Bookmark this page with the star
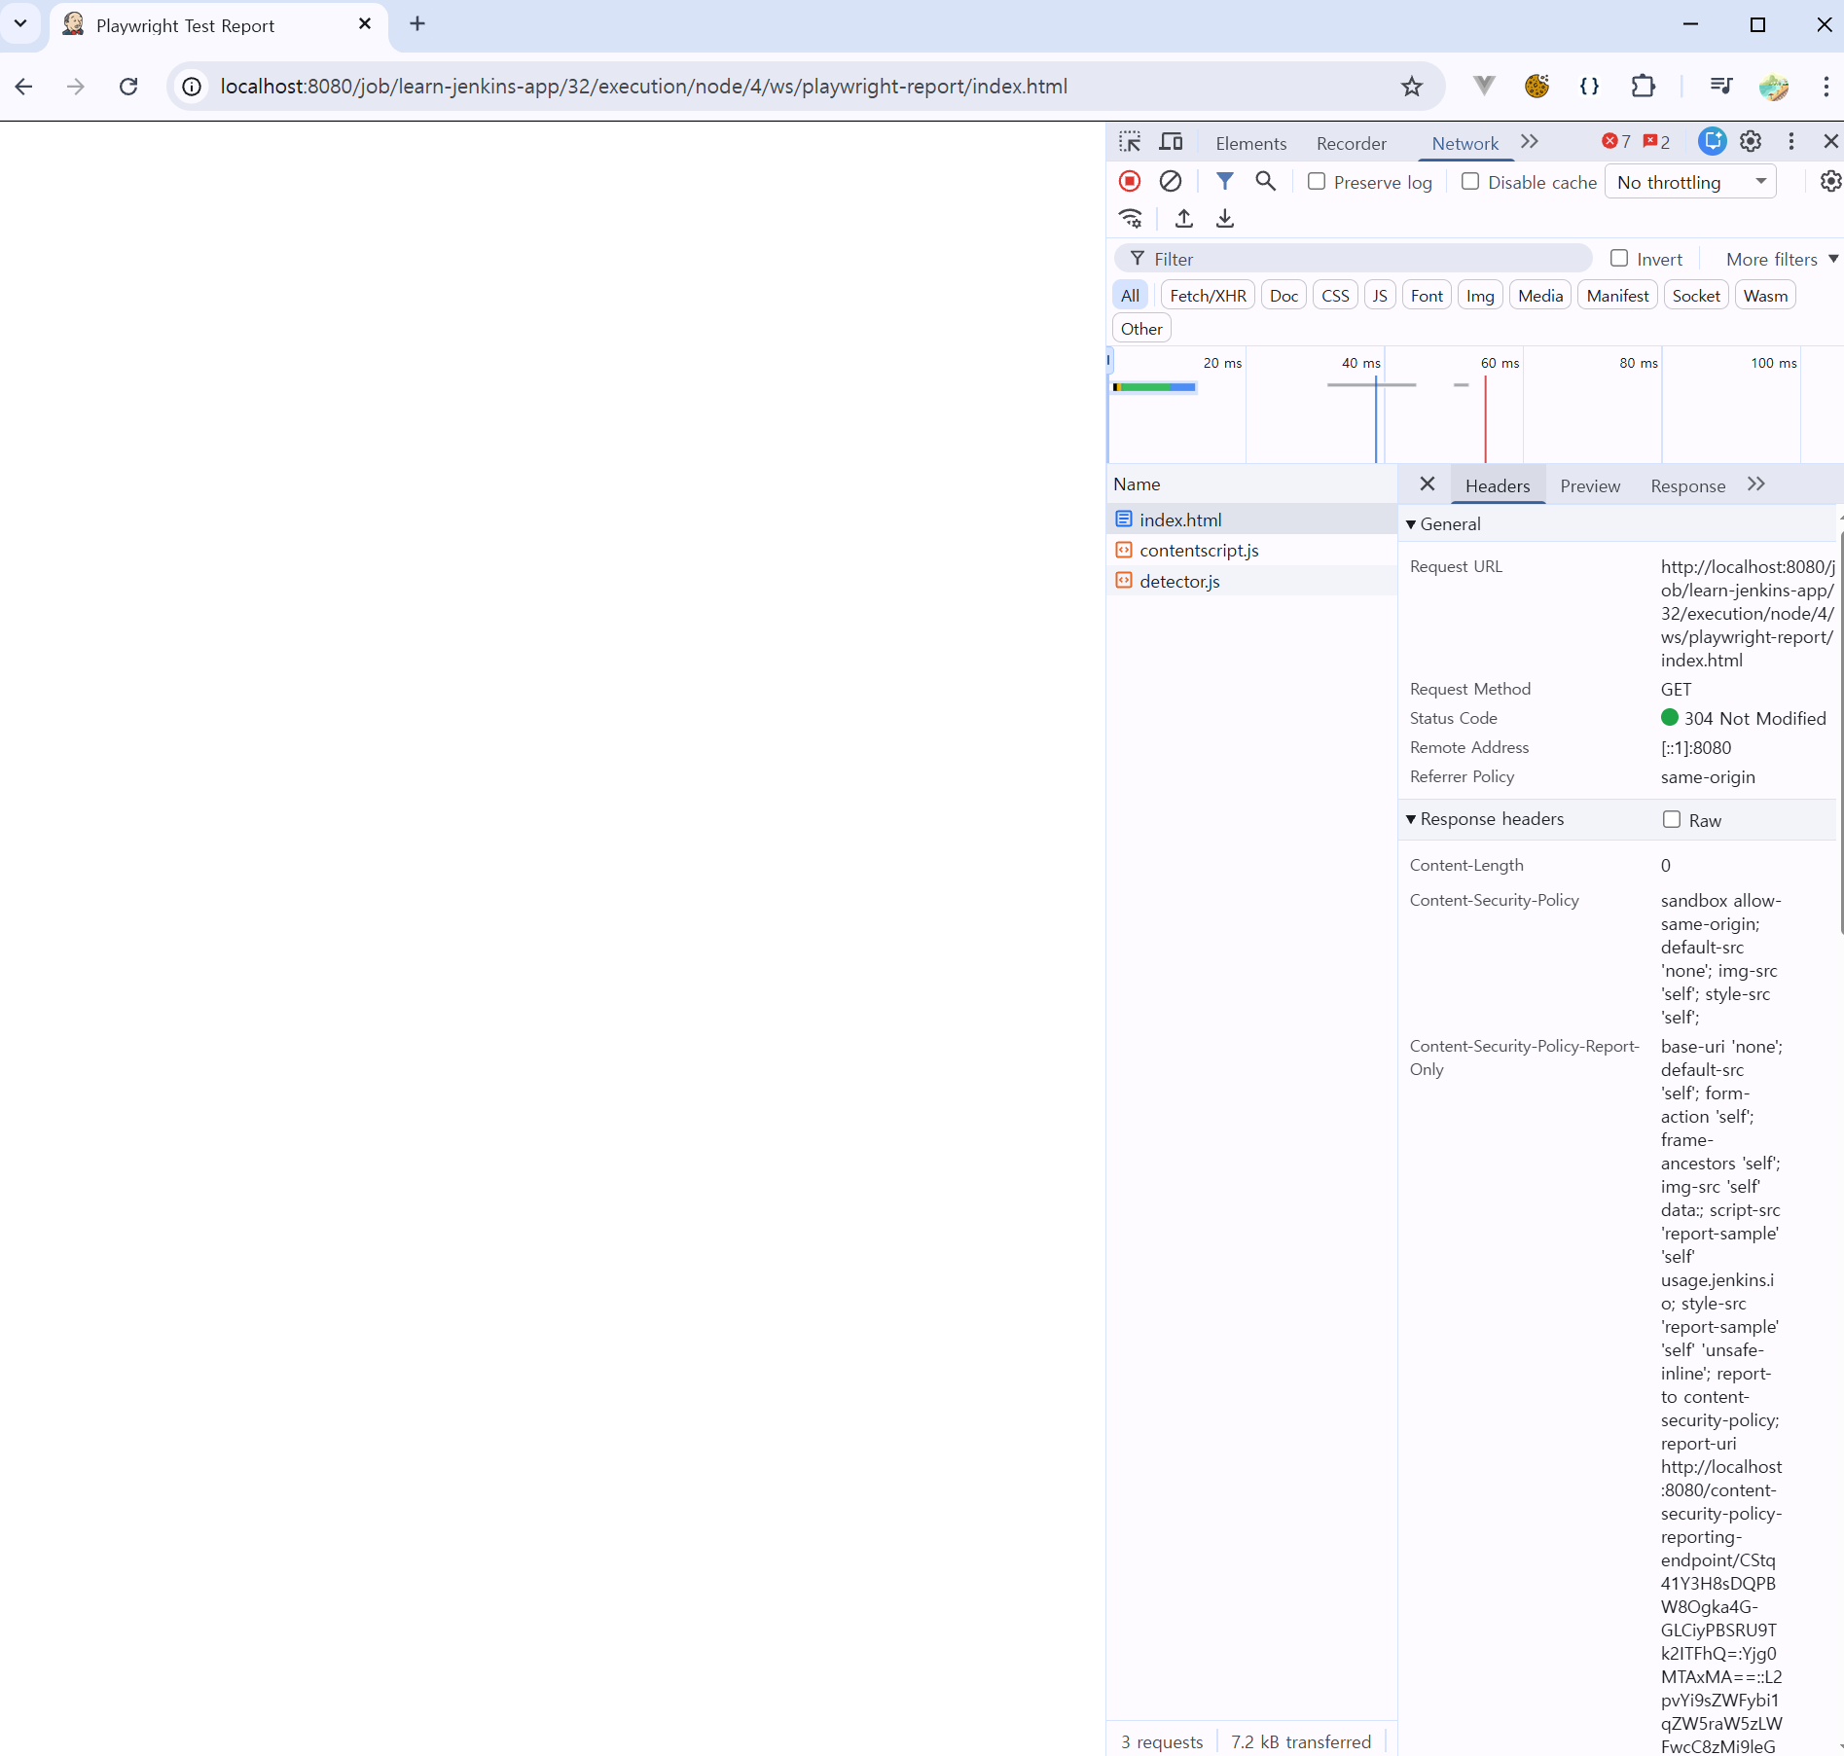Image resolution: width=1844 pixels, height=1756 pixels. 1412,87
